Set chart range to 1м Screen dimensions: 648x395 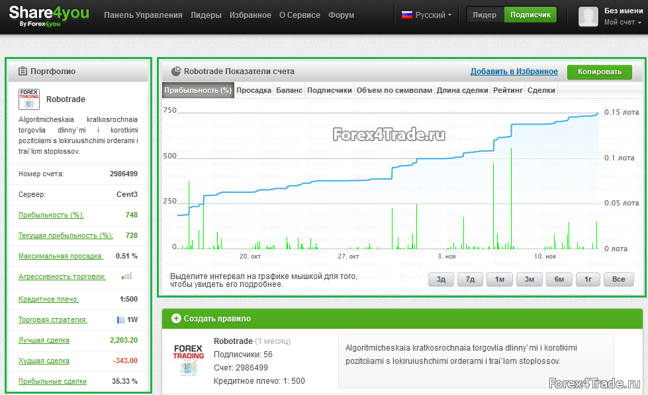500,280
